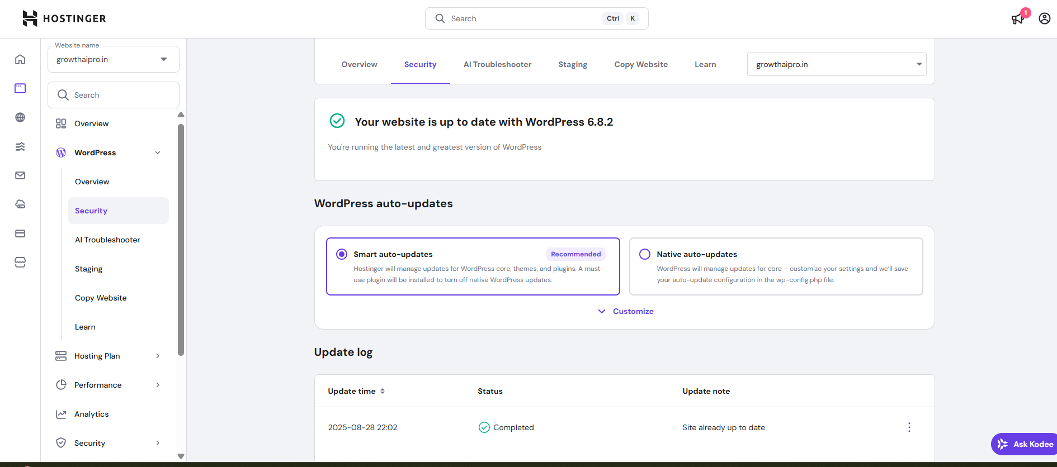The width and height of the screenshot is (1057, 467).
Task: Click the Completed status check icon
Action: 484,427
